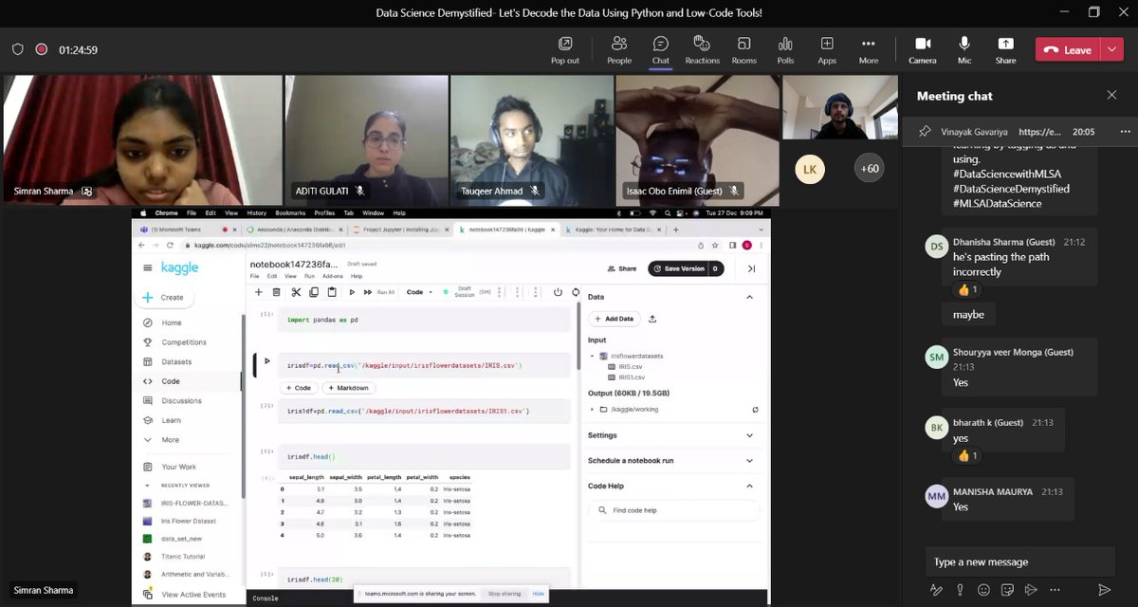The height and width of the screenshot is (607, 1138).
Task: Share your screen via the Share button
Action: coord(1005,50)
